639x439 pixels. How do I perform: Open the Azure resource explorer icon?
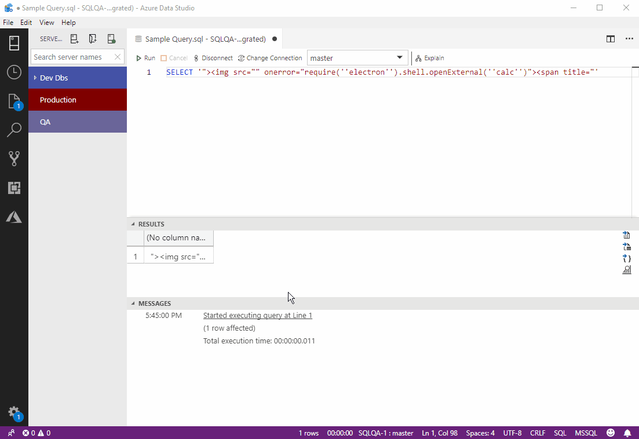click(x=14, y=217)
